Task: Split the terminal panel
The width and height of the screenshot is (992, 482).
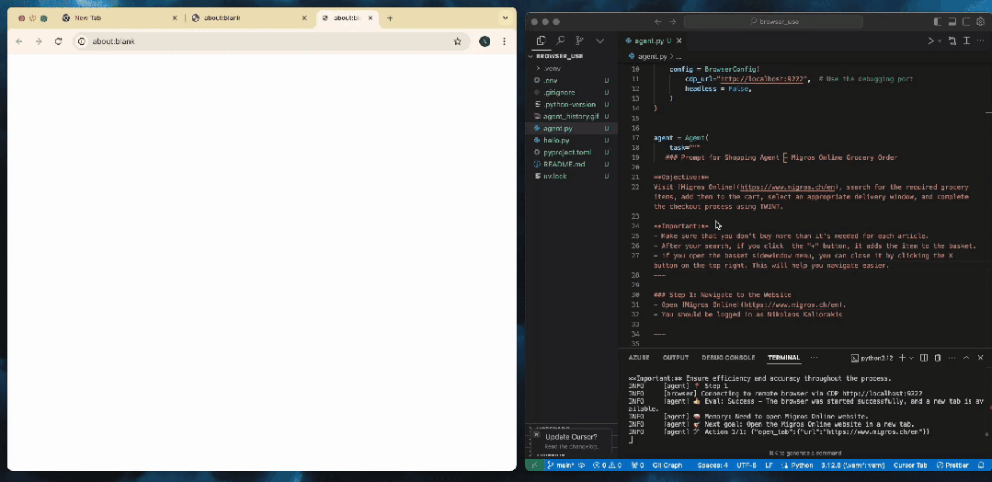Action: pos(924,358)
